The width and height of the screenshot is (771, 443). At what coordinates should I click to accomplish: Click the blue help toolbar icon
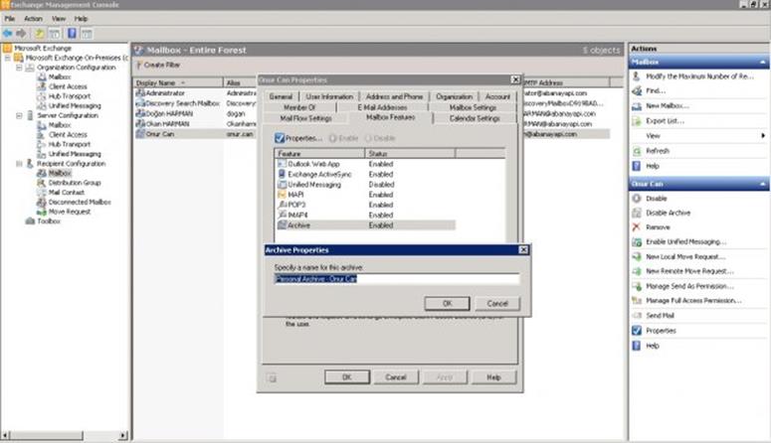tap(72, 34)
